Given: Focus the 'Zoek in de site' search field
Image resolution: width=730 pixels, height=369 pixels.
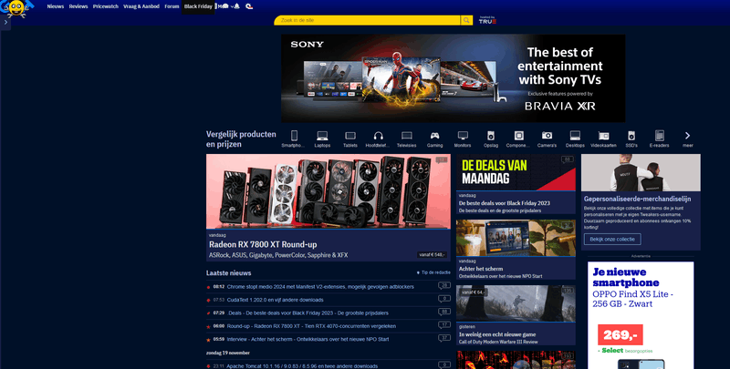Looking at the screenshot, I should [368, 20].
